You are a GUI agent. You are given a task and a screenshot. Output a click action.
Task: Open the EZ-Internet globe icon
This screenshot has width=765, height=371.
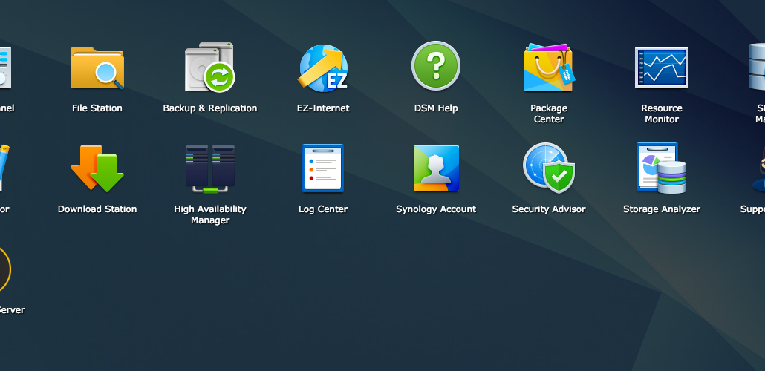coord(323,68)
